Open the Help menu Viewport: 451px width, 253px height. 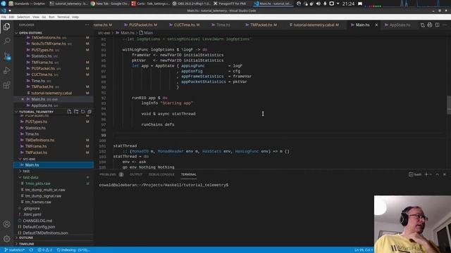(75, 17)
